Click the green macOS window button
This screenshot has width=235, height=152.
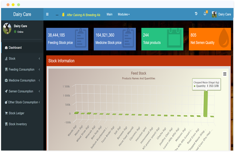pos(19,5)
